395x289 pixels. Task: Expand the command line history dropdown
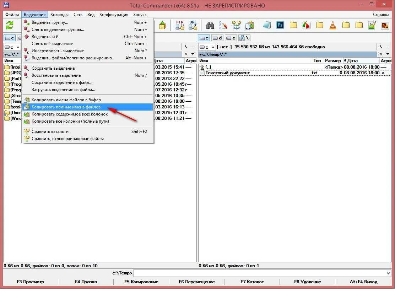388,273
